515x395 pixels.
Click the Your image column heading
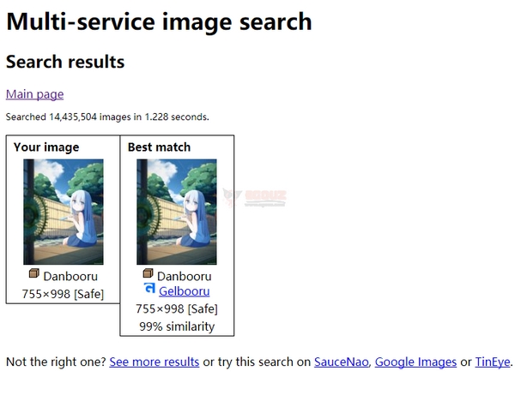(46, 147)
